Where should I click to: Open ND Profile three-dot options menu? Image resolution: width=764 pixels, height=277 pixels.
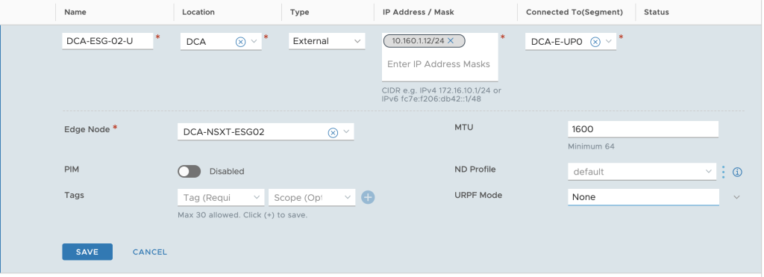click(x=724, y=172)
